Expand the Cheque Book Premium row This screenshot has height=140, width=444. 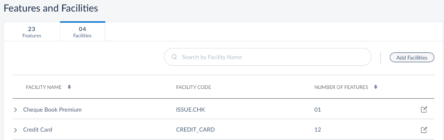click(15, 110)
